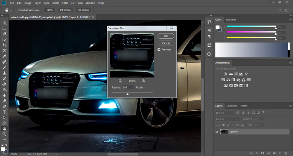Select the Blur tool
The image size is (293, 156).
[x=4, y=95]
